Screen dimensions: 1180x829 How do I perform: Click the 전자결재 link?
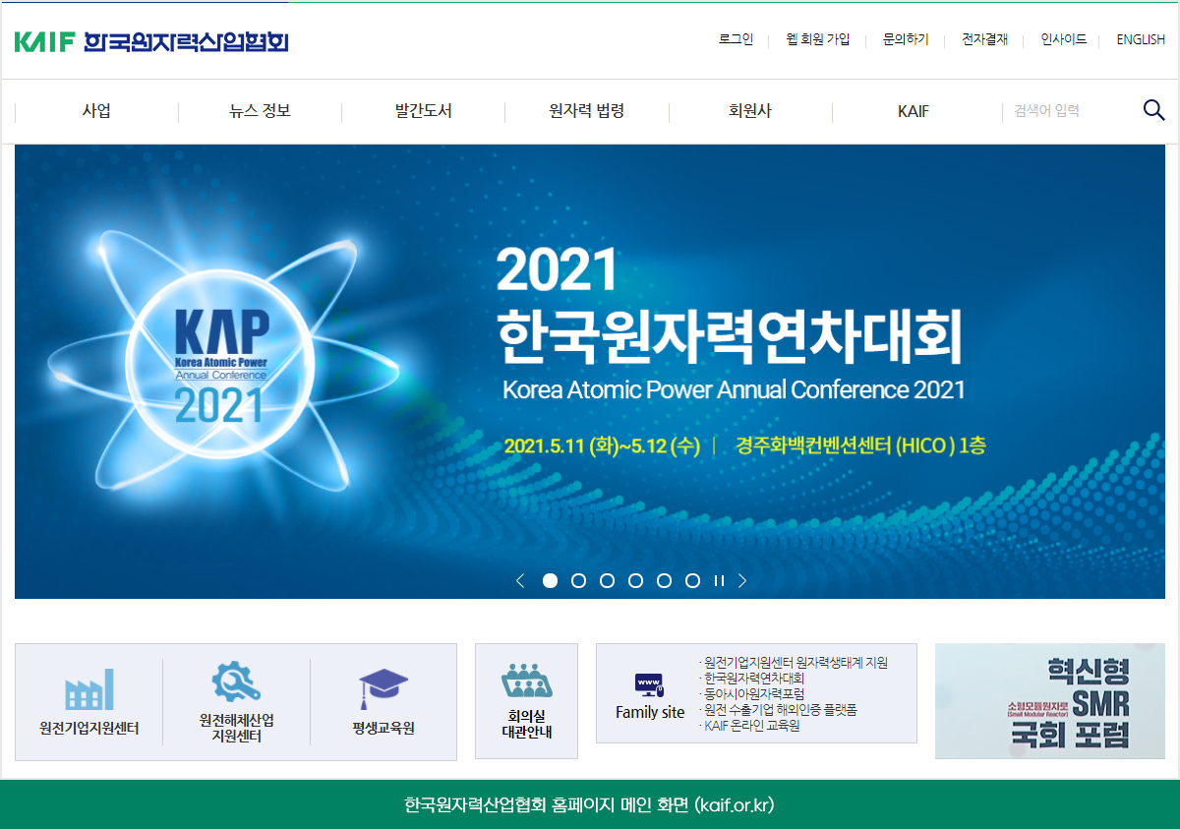[x=984, y=40]
